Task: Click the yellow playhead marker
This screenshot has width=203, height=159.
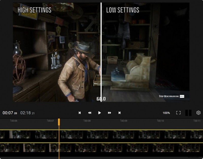Action: point(59,122)
